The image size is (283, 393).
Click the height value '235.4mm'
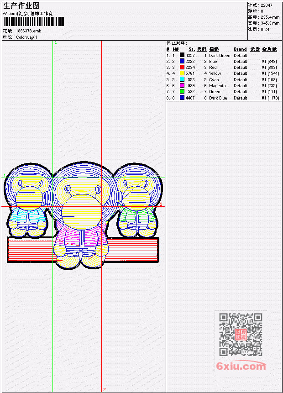pyautogui.click(x=270, y=17)
